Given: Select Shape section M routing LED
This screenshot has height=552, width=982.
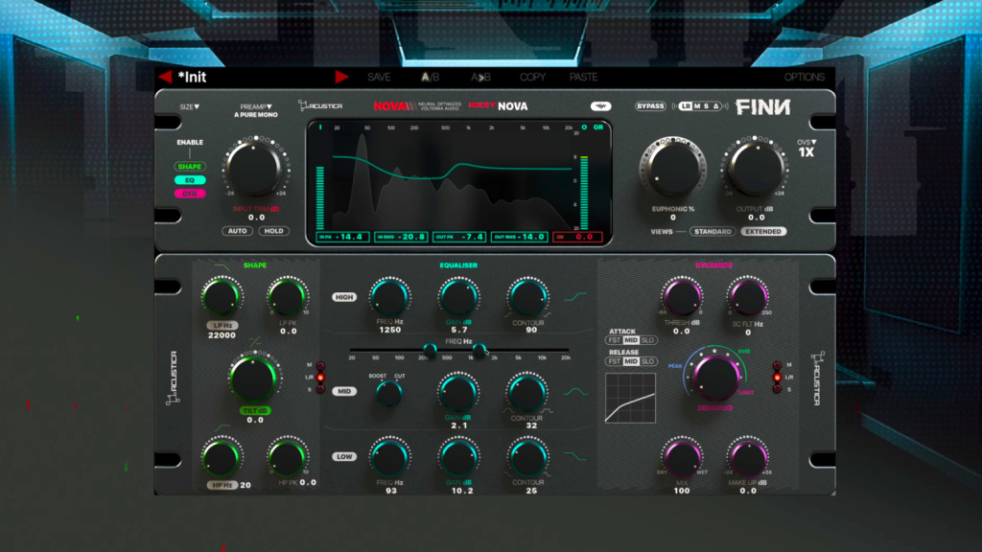Looking at the screenshot, I should (320, 365).
